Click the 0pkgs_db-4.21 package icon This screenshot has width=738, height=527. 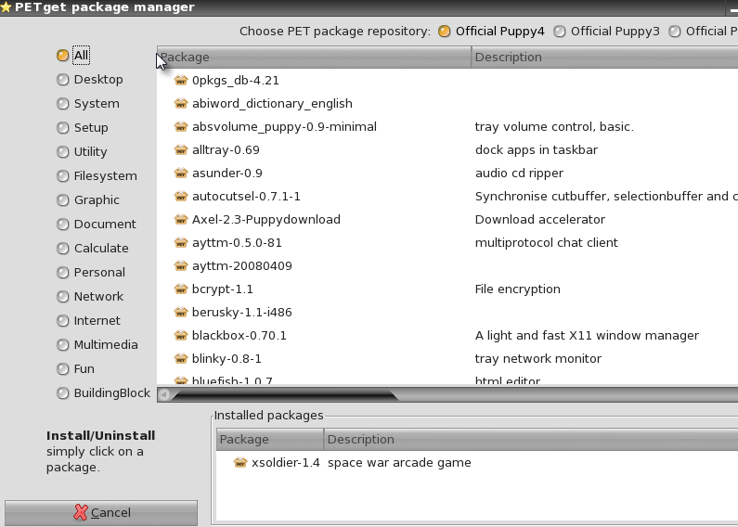pos(181,81)
